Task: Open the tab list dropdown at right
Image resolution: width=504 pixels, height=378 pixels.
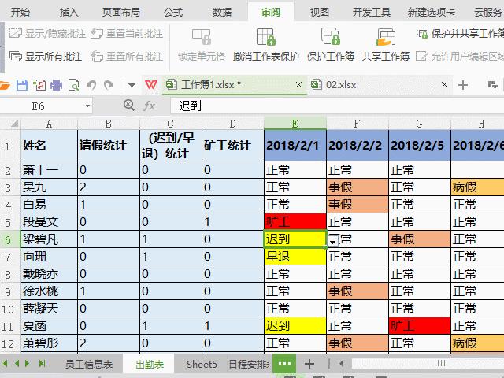Action: click(x=493, y=85)
